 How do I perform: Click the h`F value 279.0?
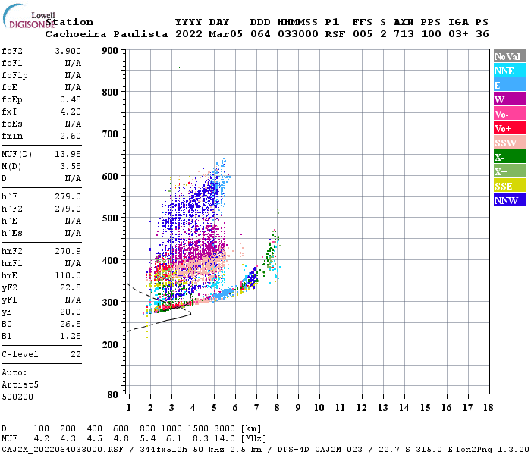pos(68,196)
